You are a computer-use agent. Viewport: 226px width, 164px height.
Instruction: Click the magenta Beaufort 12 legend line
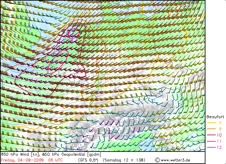click(x=211, y=147)
